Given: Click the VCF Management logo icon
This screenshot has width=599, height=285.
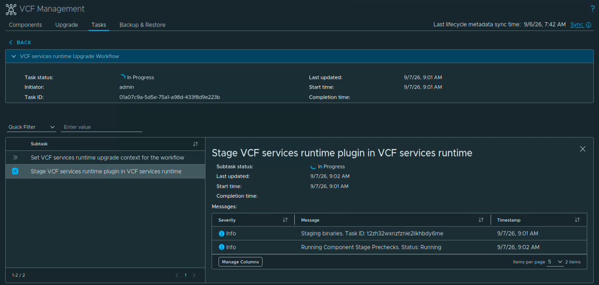Looking at the screenshot, I should coord(11,9).
